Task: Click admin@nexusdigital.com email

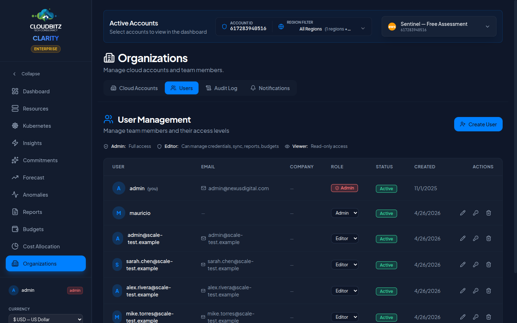Action: pos(238,188)
